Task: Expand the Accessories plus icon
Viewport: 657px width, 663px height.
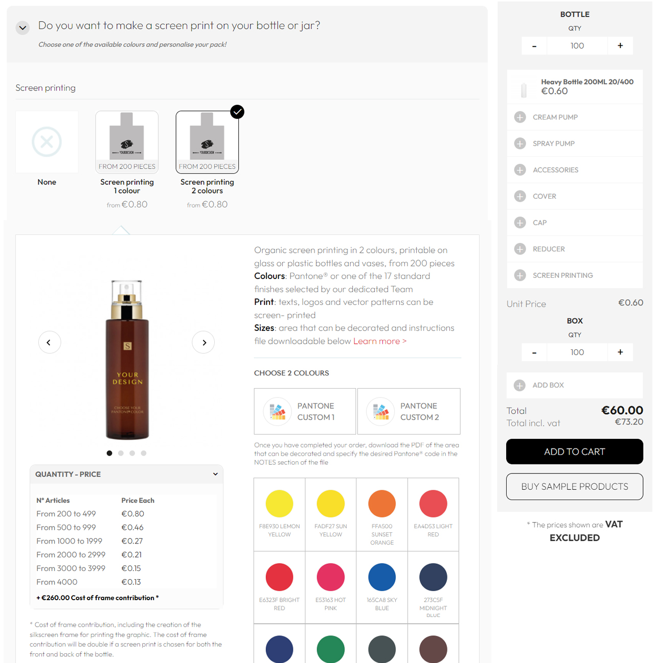Action: coord(520,170)
